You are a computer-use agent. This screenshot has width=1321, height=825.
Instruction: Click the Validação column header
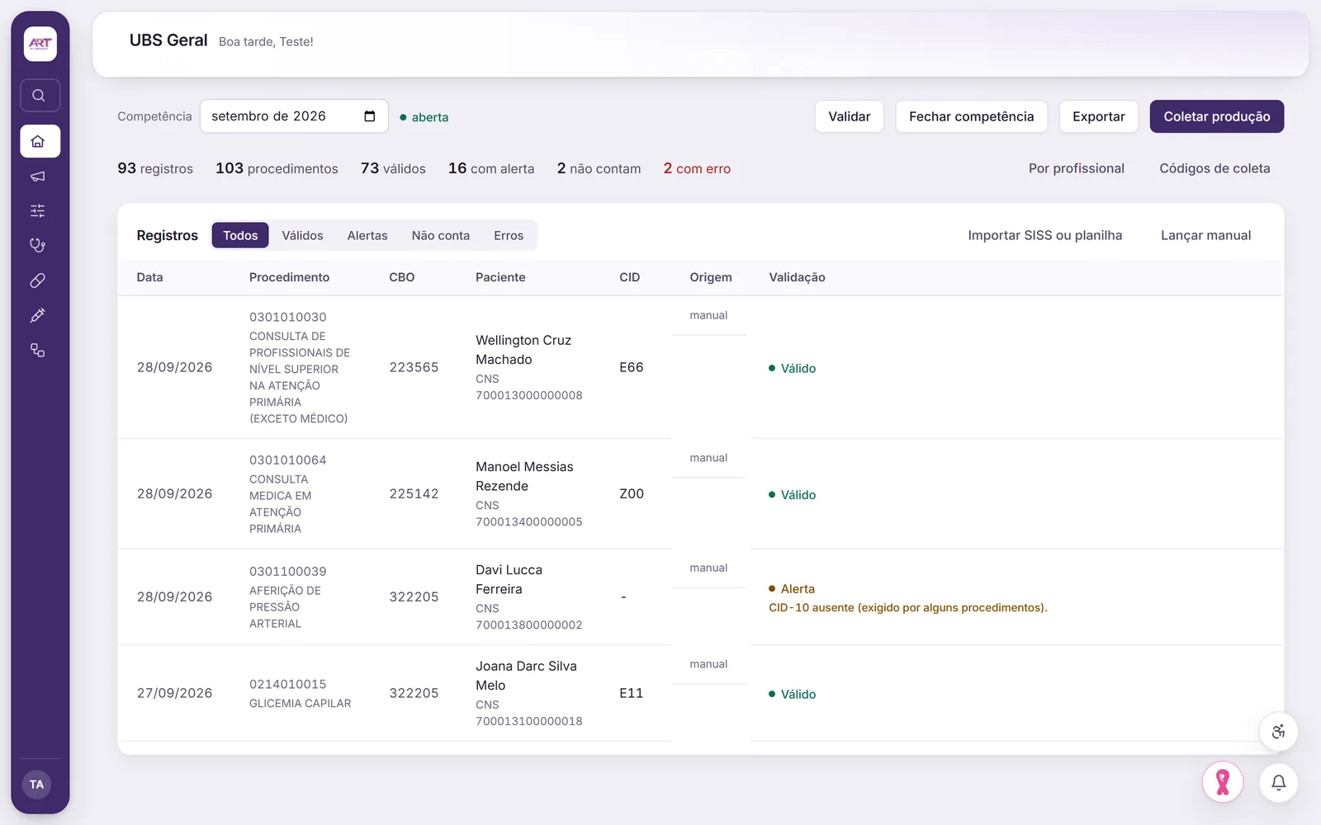point(797,277)
